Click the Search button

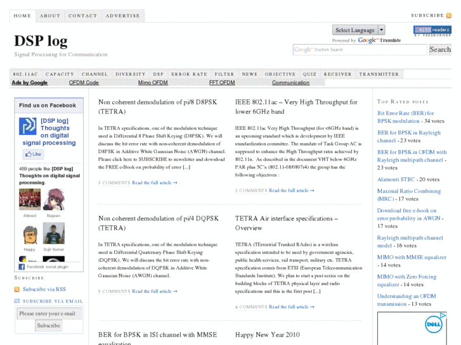tap(440, 49)
